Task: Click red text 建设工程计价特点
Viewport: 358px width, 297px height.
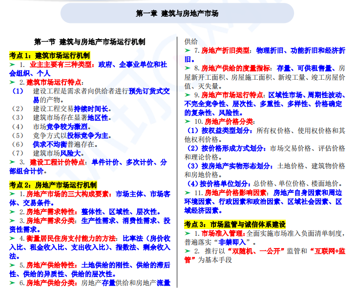Action: 57,162
